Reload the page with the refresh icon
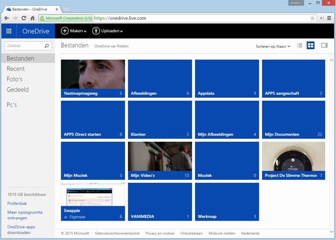This screenshot has height=240, width=336. [x=23, y=18]
